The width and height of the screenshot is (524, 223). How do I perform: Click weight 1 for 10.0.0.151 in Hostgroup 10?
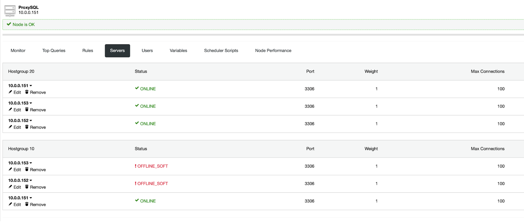click(x=376, y=201)
